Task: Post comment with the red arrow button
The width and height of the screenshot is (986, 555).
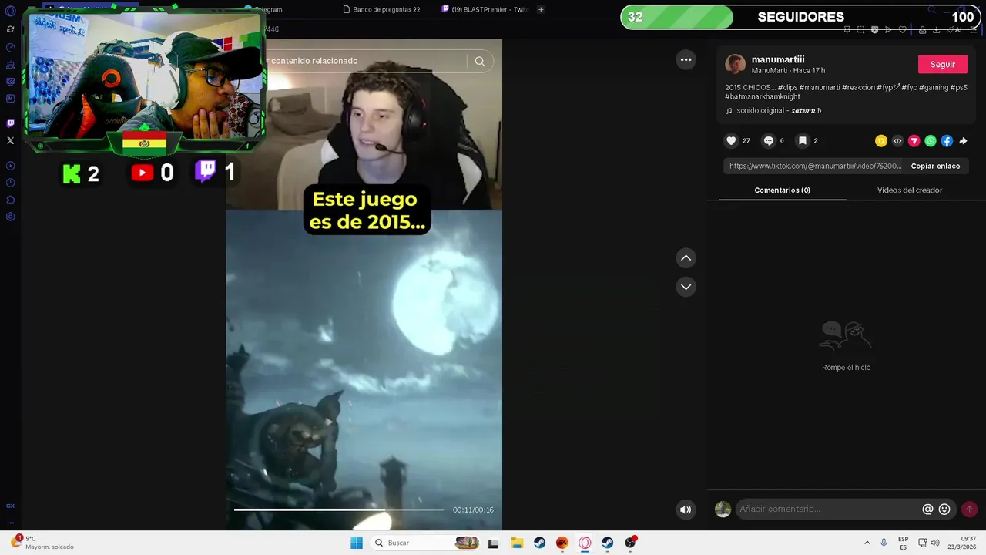Action: pyautogui.click(x=969, y=510)
